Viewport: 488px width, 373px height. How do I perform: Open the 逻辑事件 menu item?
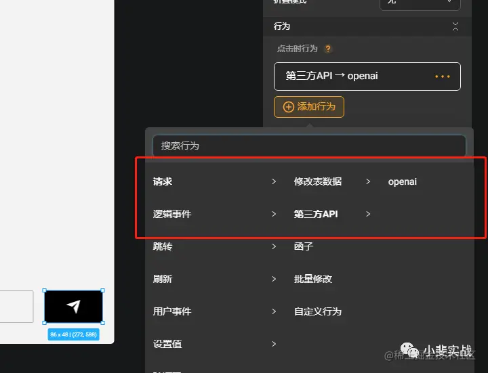[x=171, y=214]
